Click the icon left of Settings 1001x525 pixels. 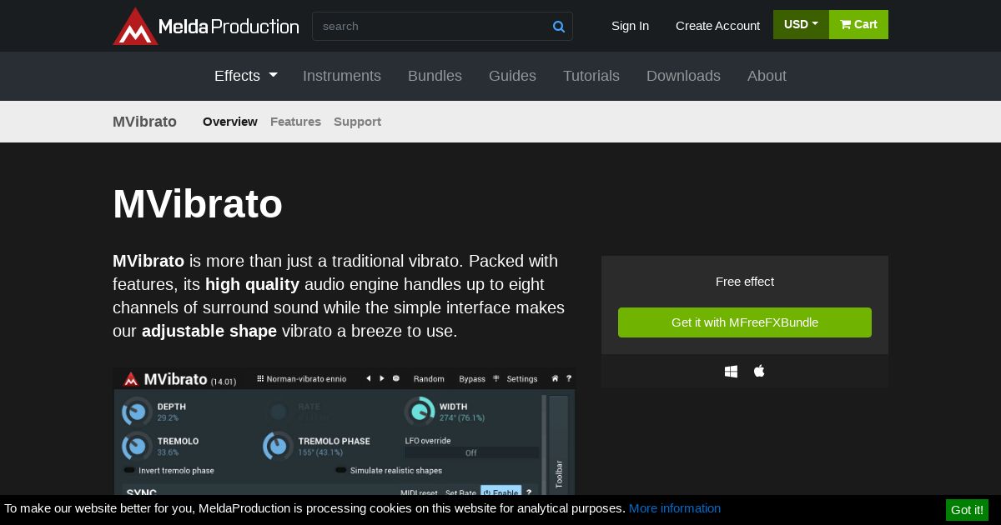tap(496, 378)
